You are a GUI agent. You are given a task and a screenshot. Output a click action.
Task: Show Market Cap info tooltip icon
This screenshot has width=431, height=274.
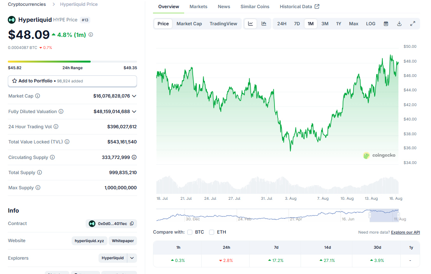tap(38, 96)
